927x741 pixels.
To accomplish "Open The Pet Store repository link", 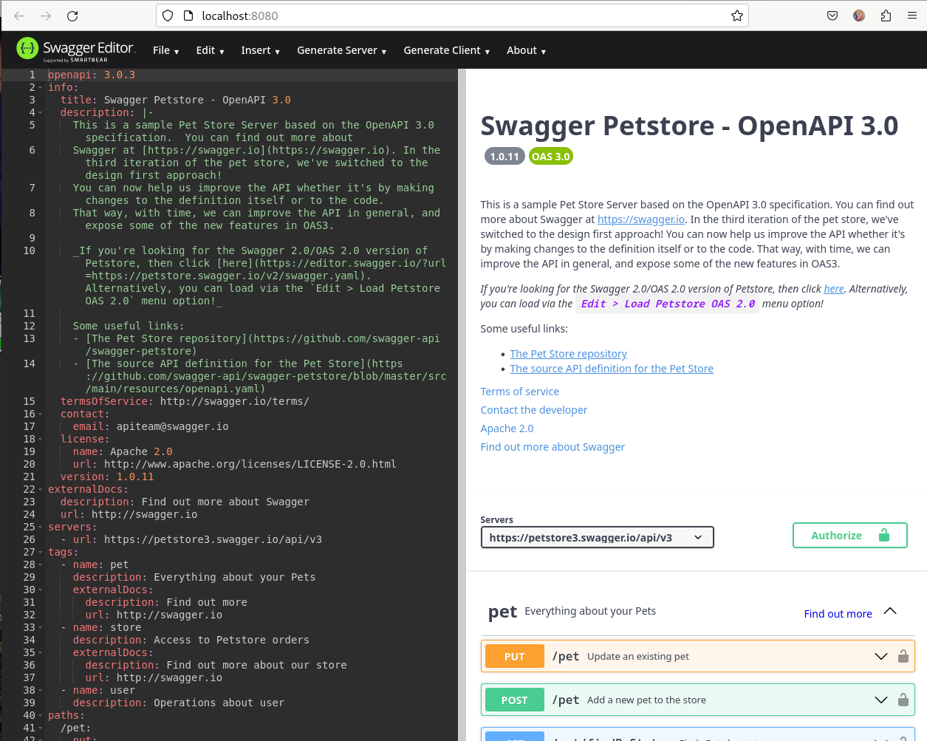I will pyautogui.click(x=568, y=353).
